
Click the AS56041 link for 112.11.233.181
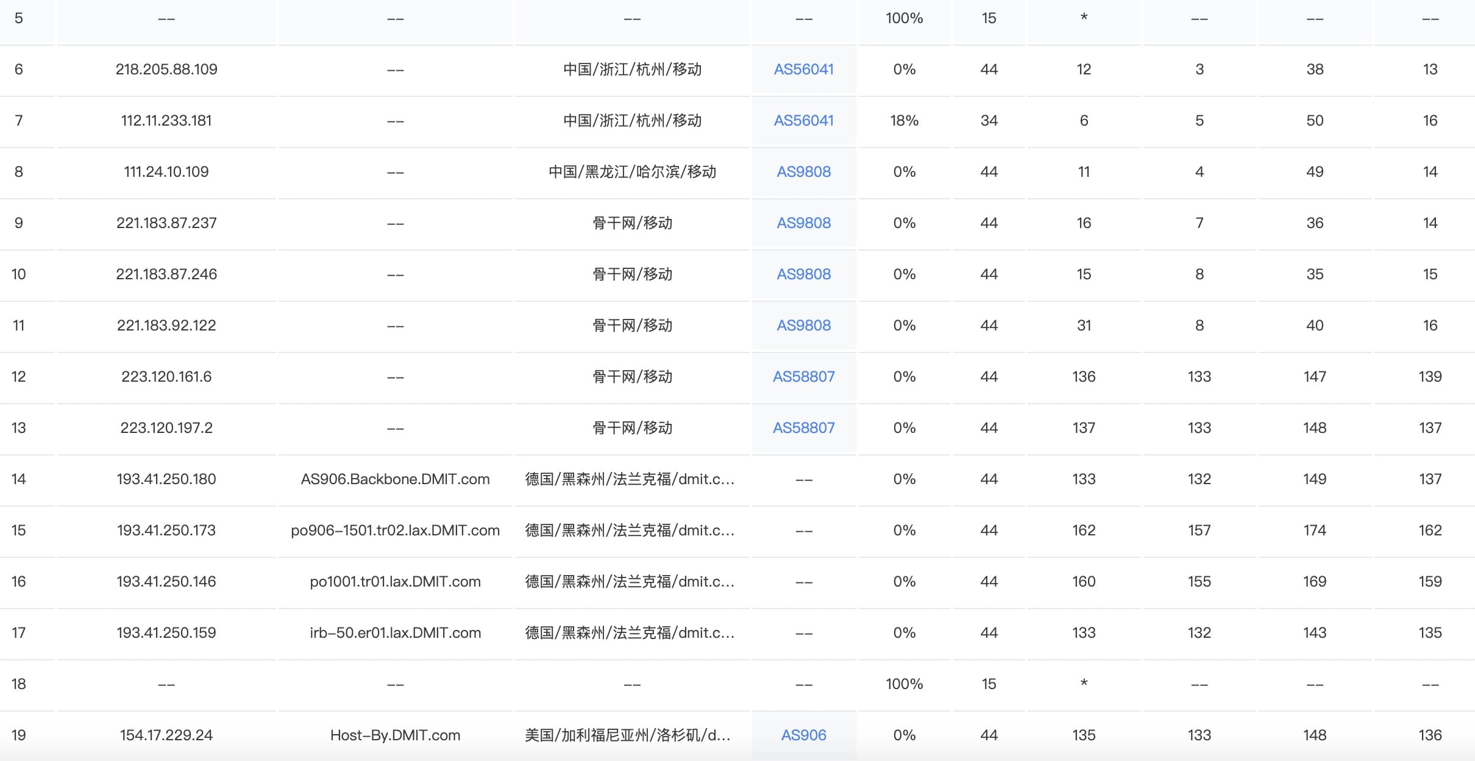(x=803, y=121)
